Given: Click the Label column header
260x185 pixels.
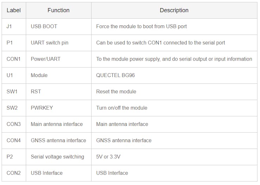Looking at the screenshot, I should (x=14, y=10).
